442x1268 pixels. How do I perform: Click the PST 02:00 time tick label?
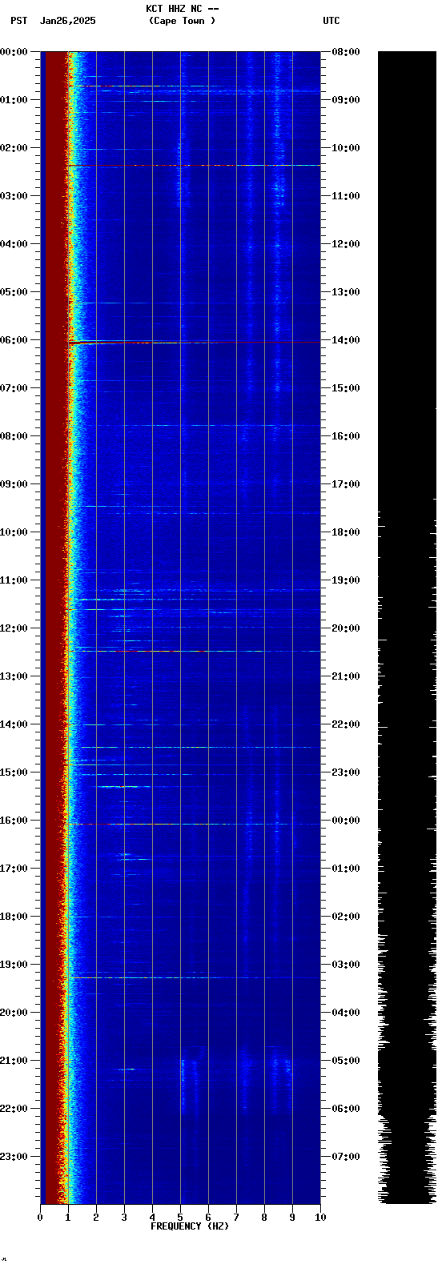tap(14, 148)
